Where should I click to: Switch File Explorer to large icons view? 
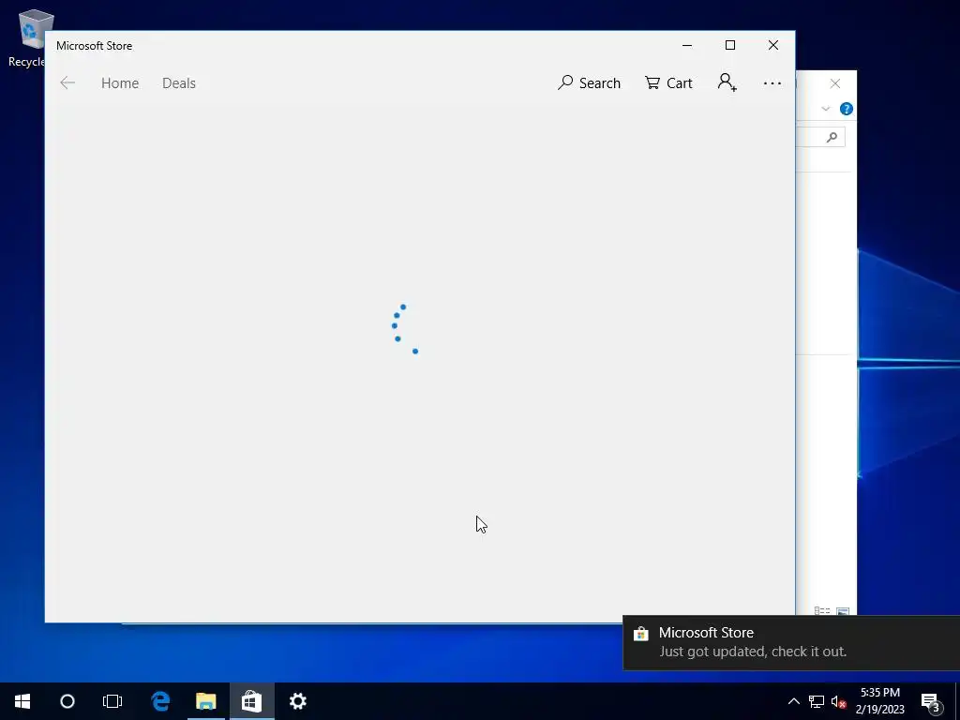(843, 611)
